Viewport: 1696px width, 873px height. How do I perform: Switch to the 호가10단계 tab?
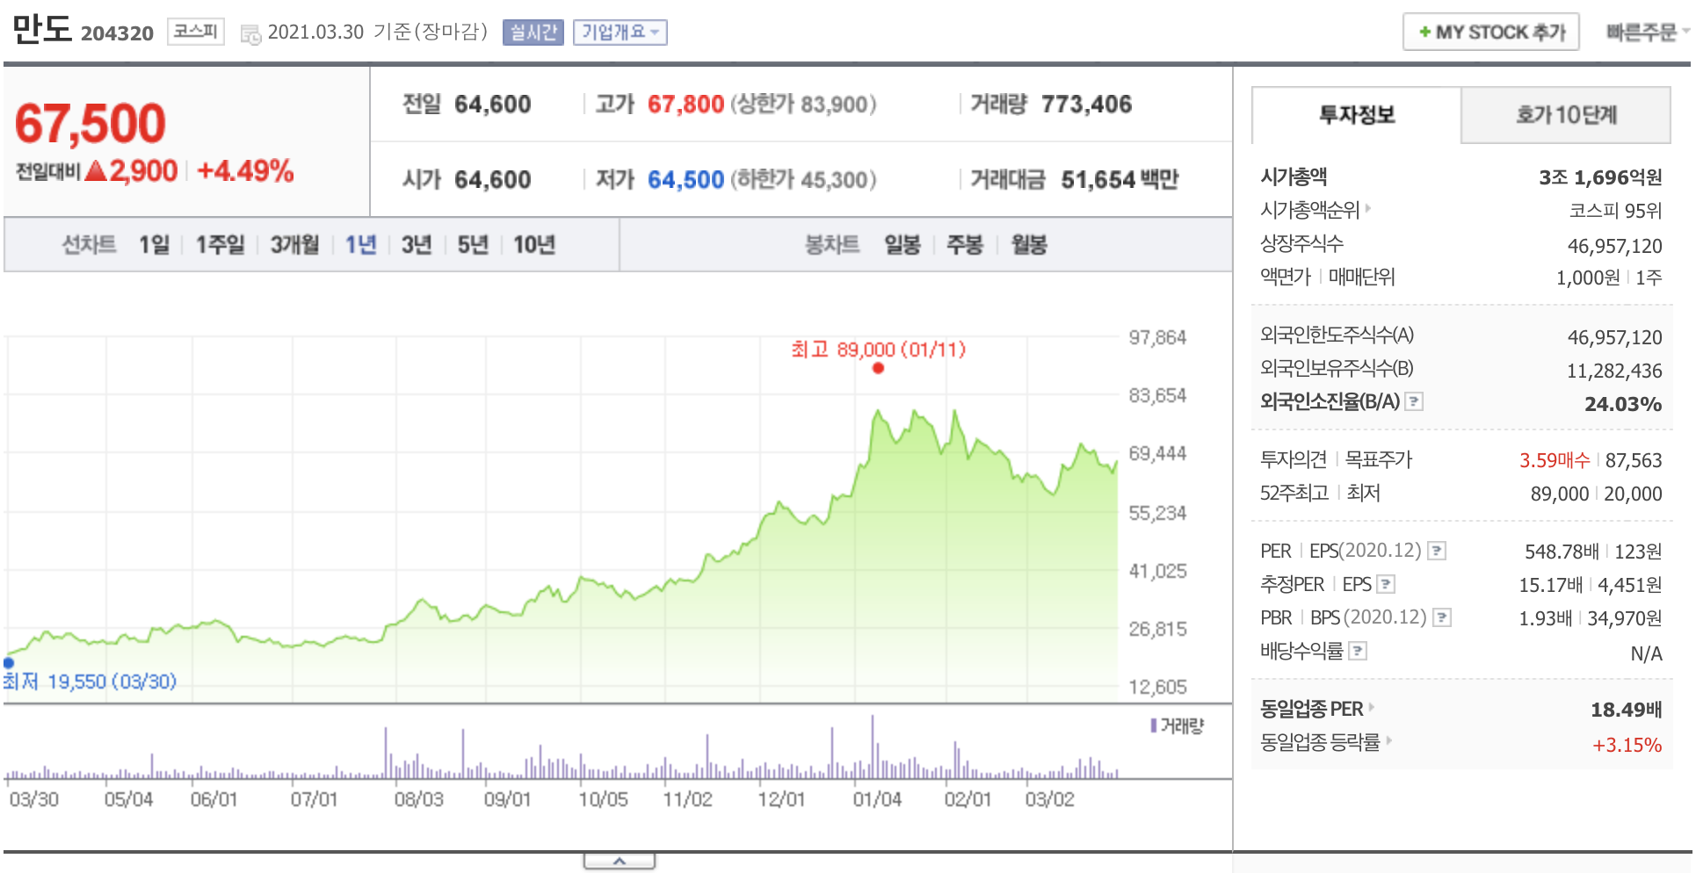[1566, 115]
